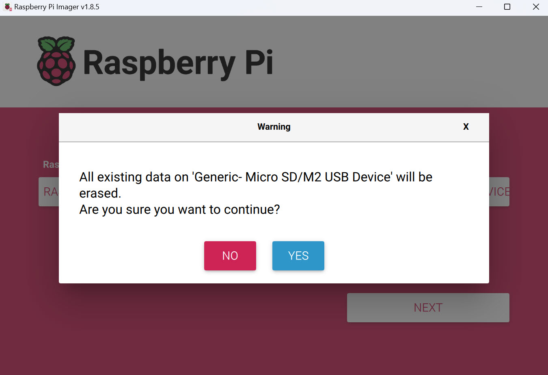
Task: Click the word 'erased.' in the warning
Action: tap(100, 193)
